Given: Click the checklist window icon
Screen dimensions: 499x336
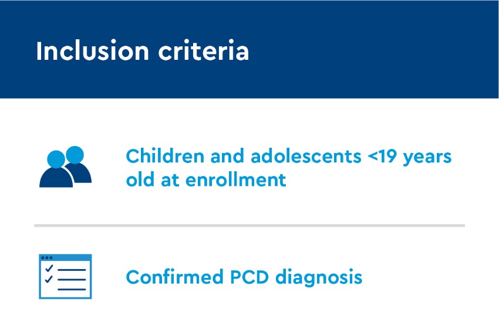Looking at the screenshot, I should click(65, 276).
